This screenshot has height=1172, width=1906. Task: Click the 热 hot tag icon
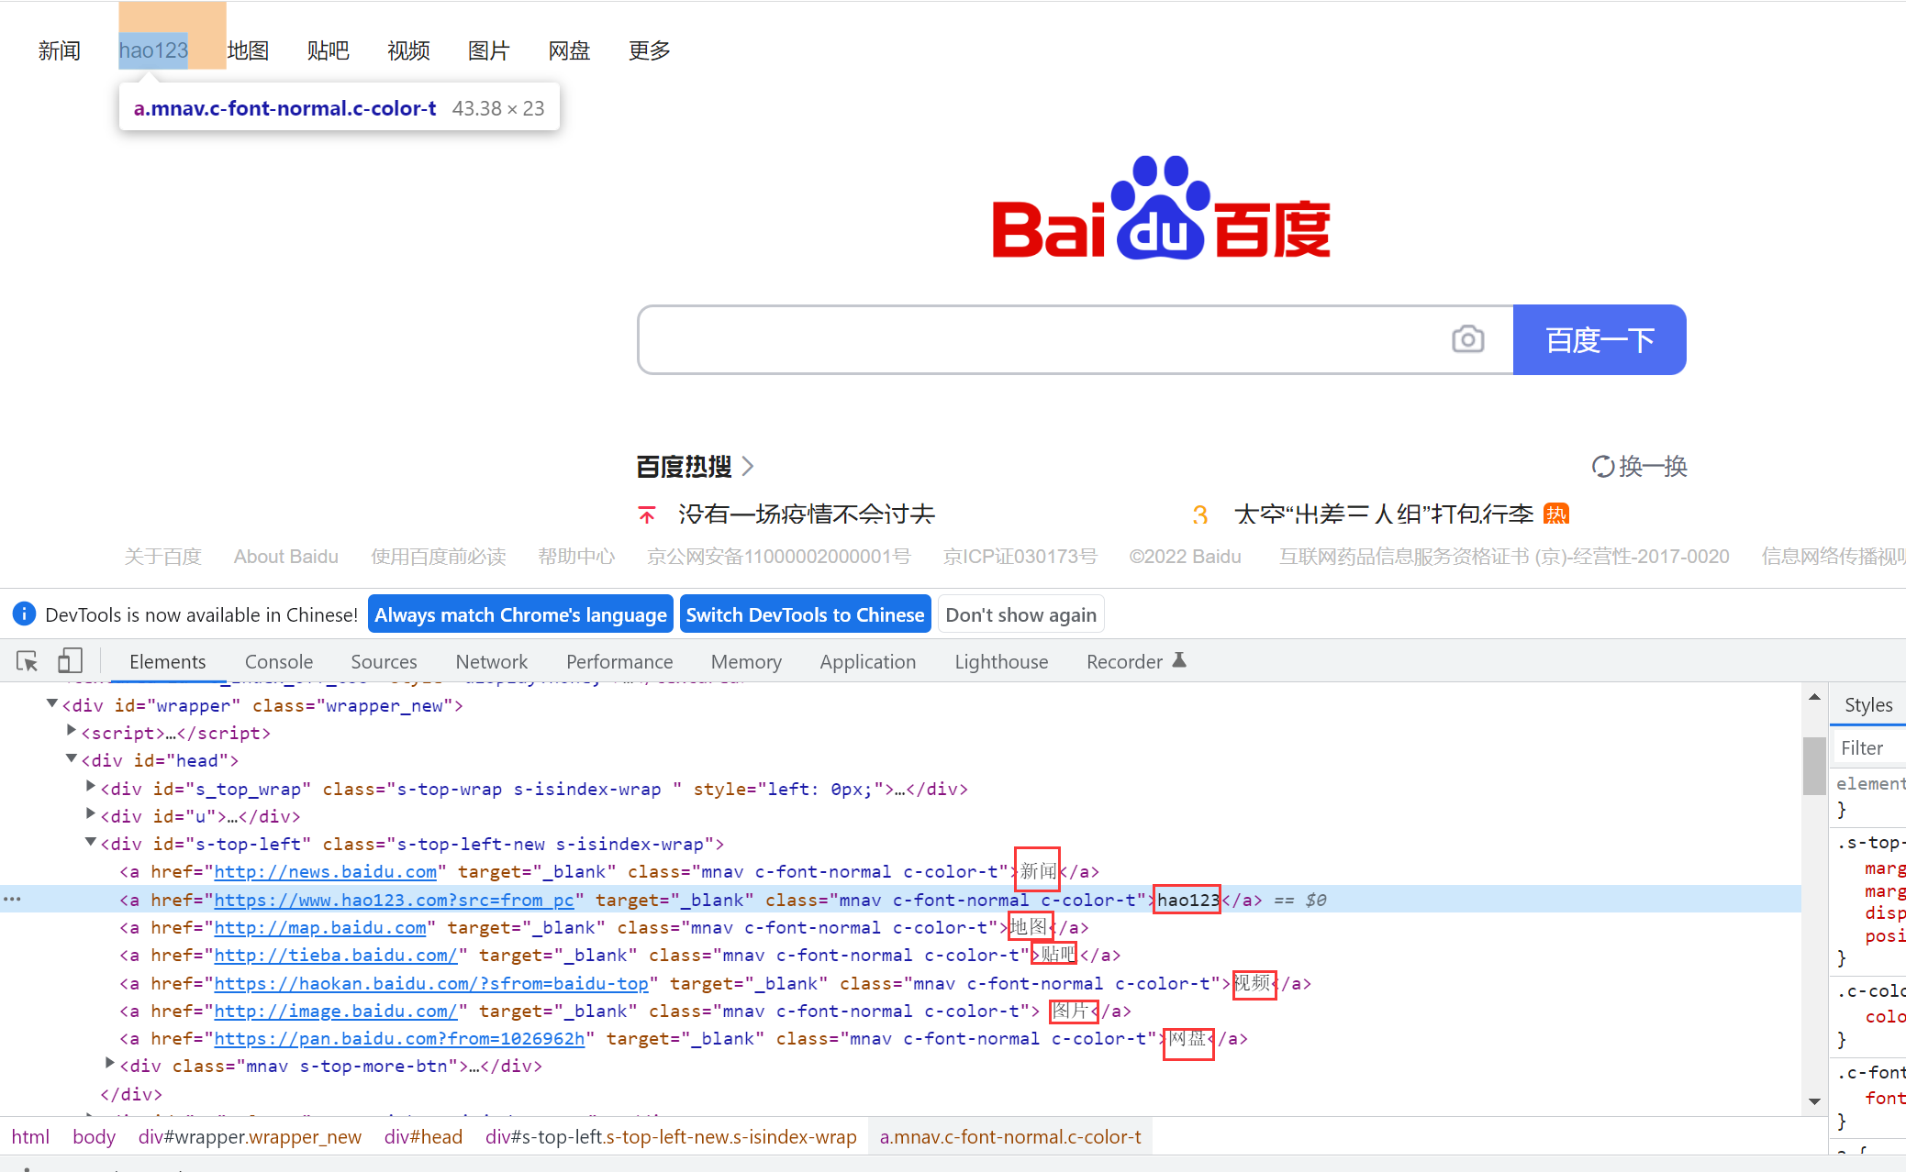tap(1556, 514)
